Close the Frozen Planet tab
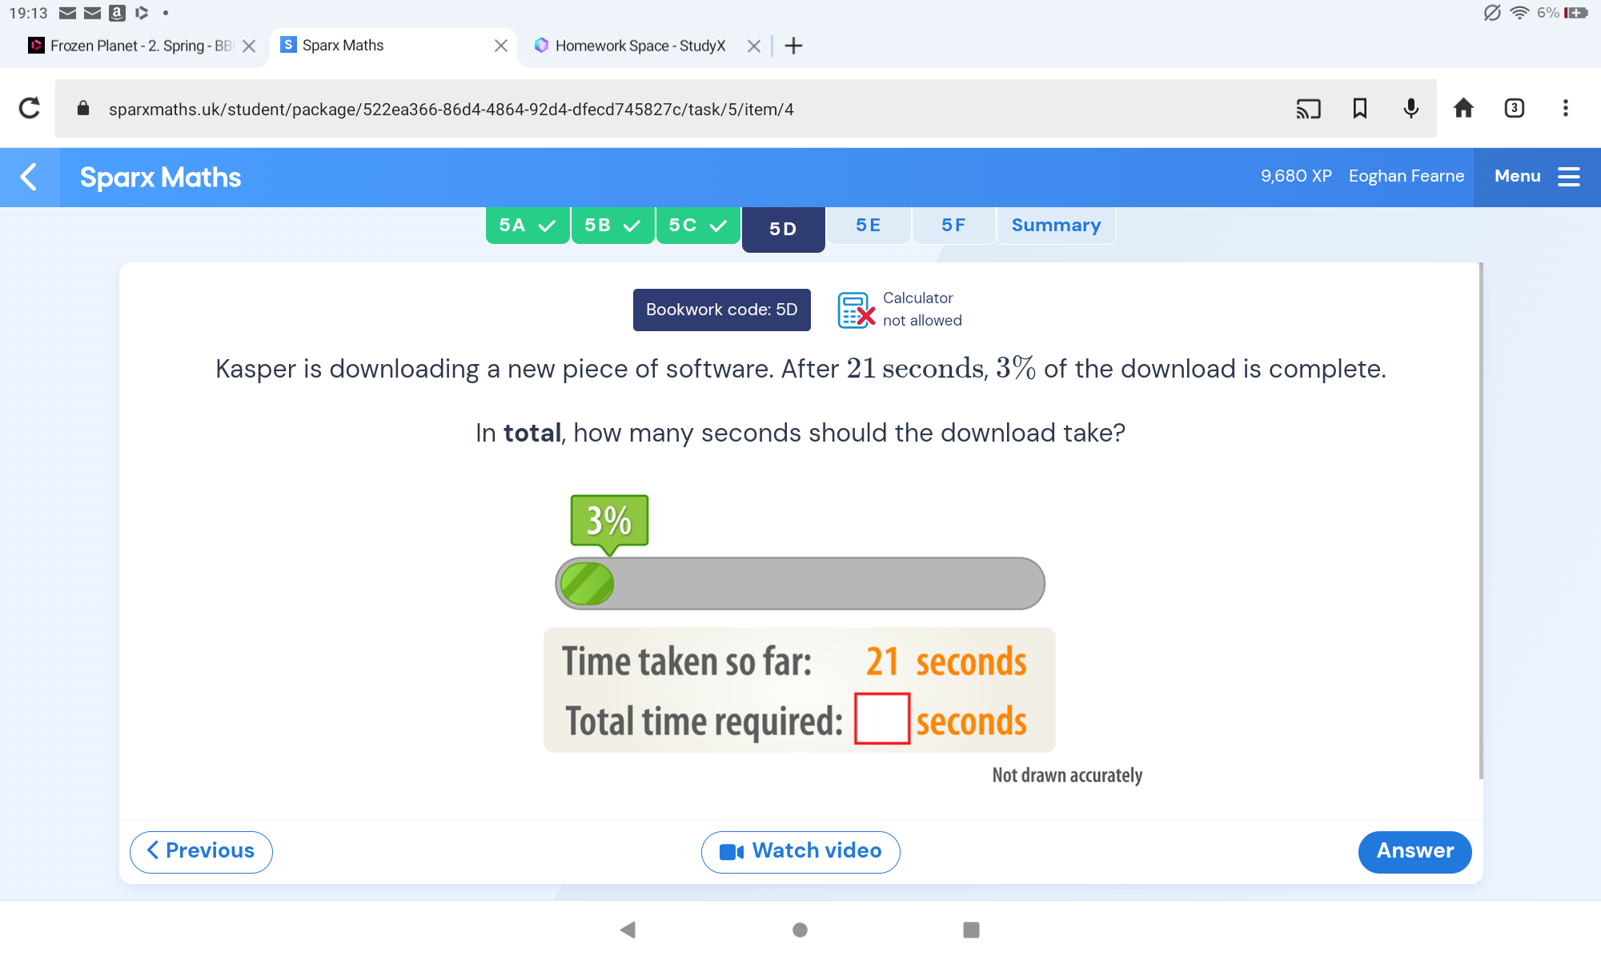Image resolution: width=1601 pixels, height=960 pixels. click(249, 46)
